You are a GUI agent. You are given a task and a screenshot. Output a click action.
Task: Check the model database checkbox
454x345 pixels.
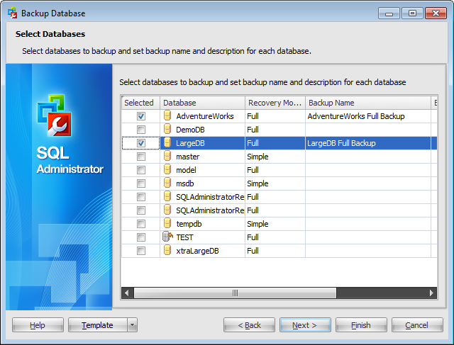tap(141, 170)
